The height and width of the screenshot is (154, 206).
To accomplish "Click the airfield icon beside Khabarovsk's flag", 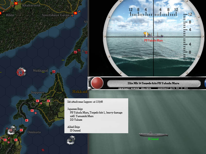I will click(x=20, y=2).
